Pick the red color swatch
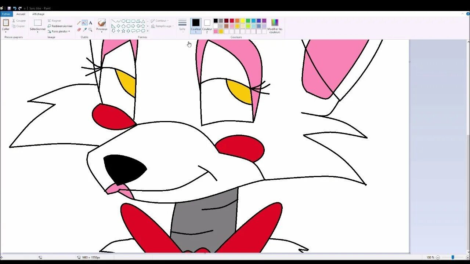Viewport: 470px width, 264px height. point(232,21)
